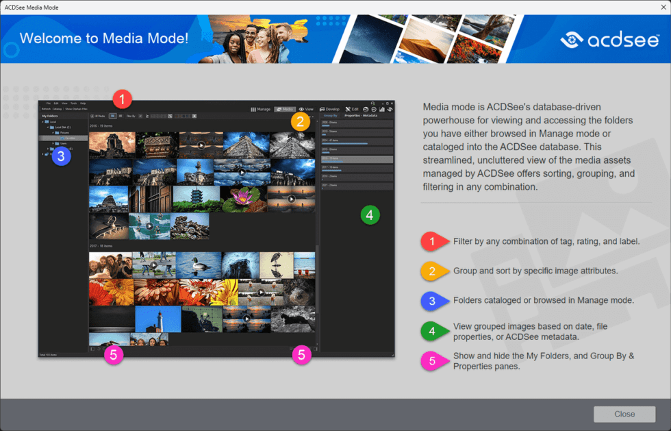Switch to the Properties - Metadata tab

point(360,116)
